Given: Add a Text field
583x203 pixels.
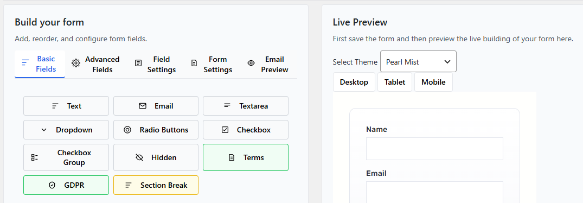Looking at the screenshot, I should click(66, 106).
